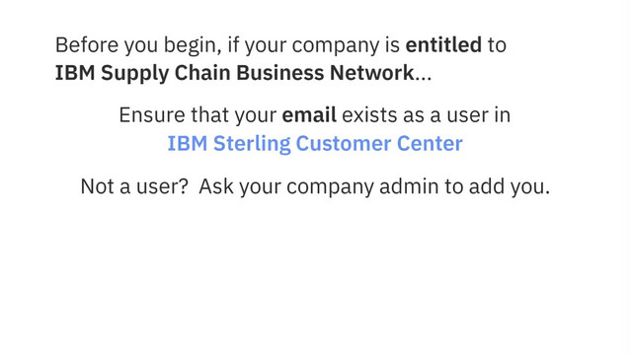Open the IBM Sterling Customer Center link
Image resolution: width=632 pixels, height=355 pixels.
coord(315,144)
